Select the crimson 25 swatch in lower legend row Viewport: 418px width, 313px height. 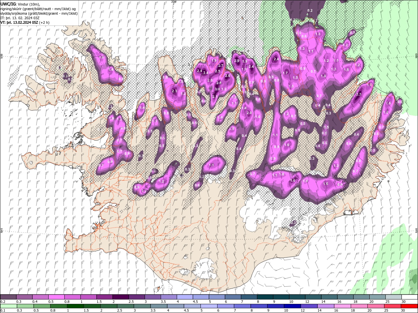pos(393,306)
